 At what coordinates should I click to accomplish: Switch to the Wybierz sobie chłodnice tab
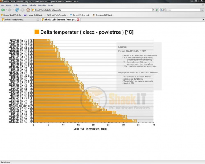20,20
